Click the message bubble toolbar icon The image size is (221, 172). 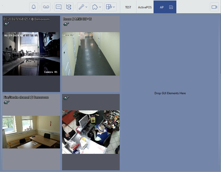coord(59,7)
